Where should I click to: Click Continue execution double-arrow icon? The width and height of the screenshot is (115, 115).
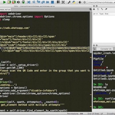tap(48, 2)
